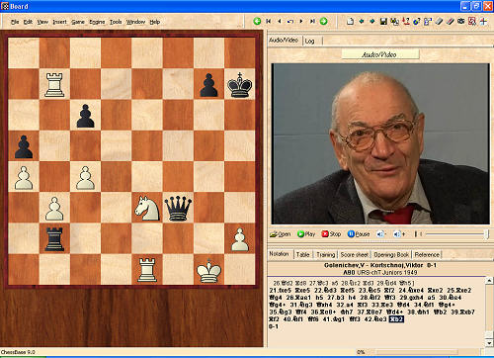Click the Play button
Image resolution: width=494 pixels, height=358 pixels.
click(306, 234)
